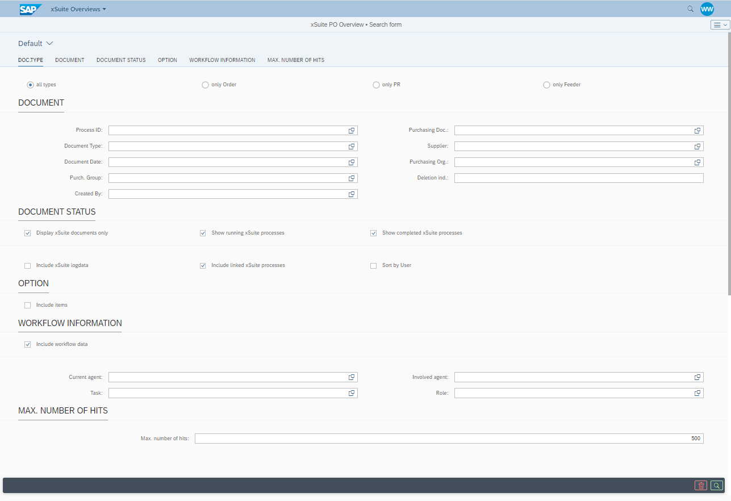Click the SAP logo
This screenshot has height=501, width=731.
tap(31, 9)
